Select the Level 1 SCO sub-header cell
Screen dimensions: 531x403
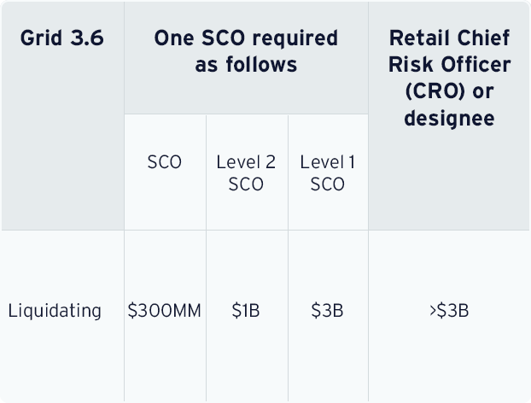coord(328,172)
